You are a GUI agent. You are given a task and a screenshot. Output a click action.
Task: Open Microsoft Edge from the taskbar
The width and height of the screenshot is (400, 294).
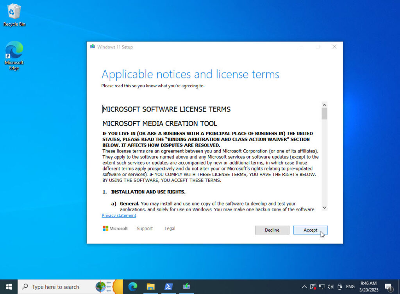coord(133,287)
